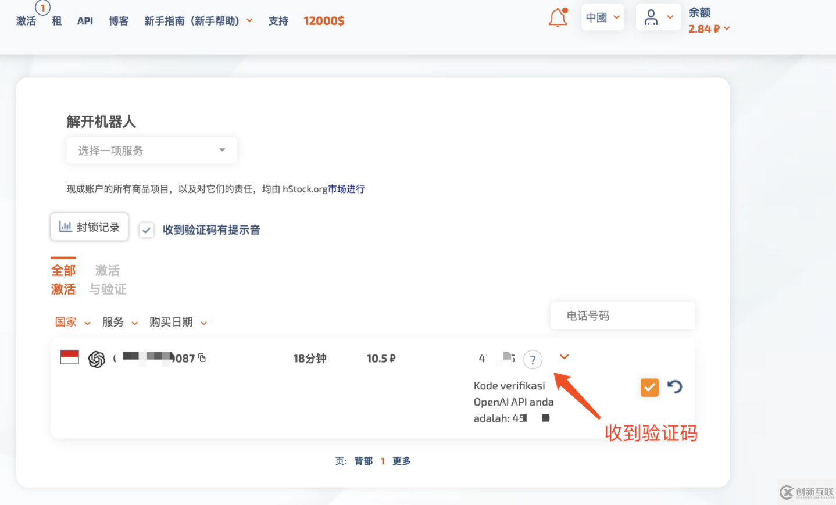This screenshot has height=505, width=836.
Task: Click the 电话号码 search field
Action: [621, 316]
